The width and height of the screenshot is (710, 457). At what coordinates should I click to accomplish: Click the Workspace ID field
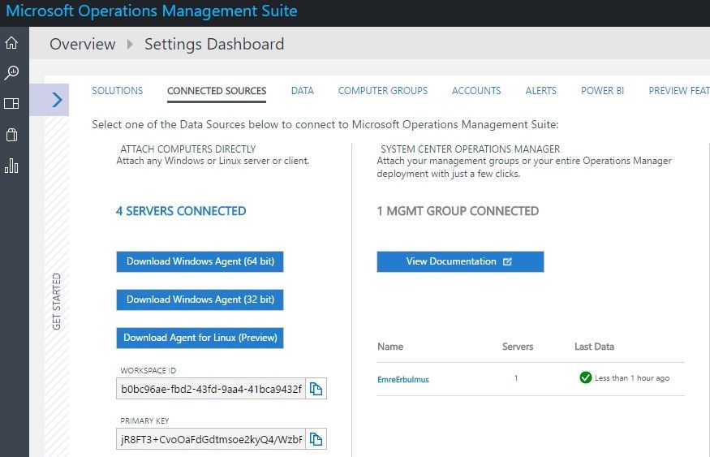point(211,389)
